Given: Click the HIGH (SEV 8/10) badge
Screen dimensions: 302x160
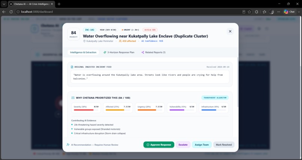Looking at the screenshot, I should coord(108,30).
